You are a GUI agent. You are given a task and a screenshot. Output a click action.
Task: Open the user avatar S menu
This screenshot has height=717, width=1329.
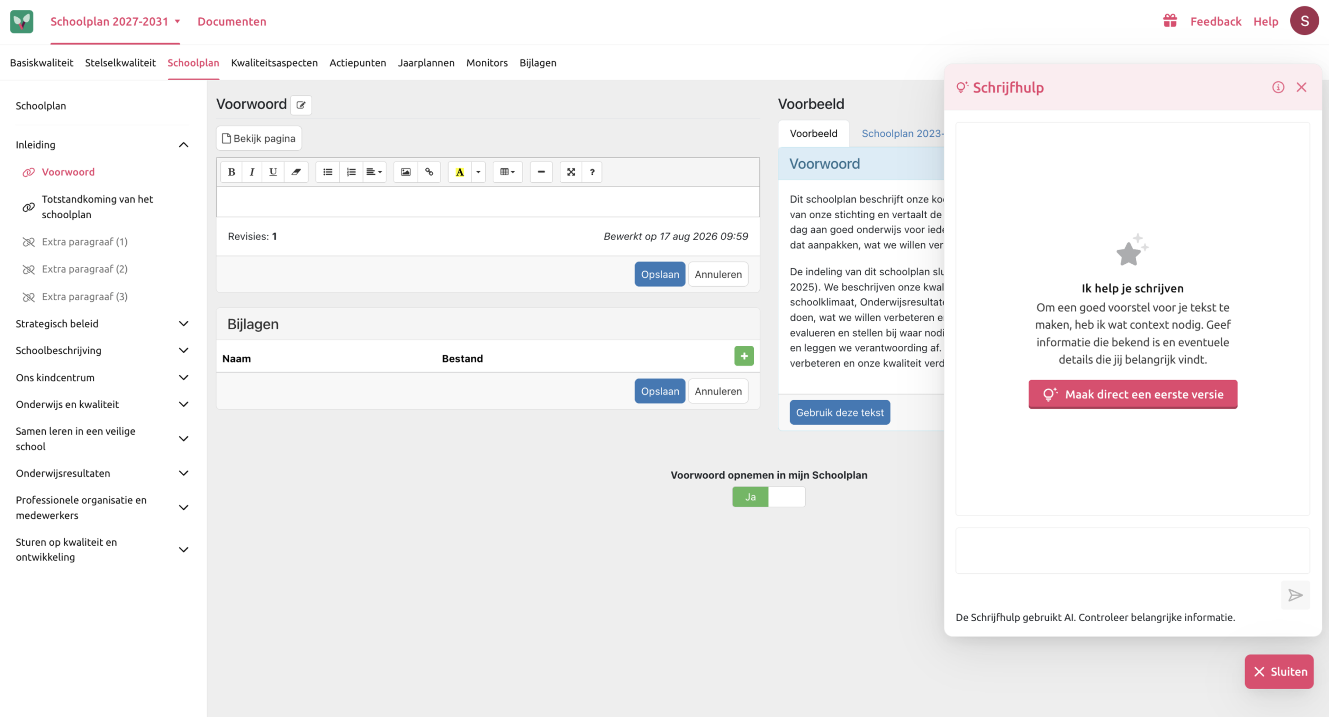pos(1304,21)
